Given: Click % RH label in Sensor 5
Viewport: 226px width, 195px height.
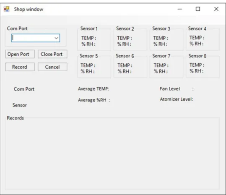Looking at the screenshot, I should click(88, 71).
